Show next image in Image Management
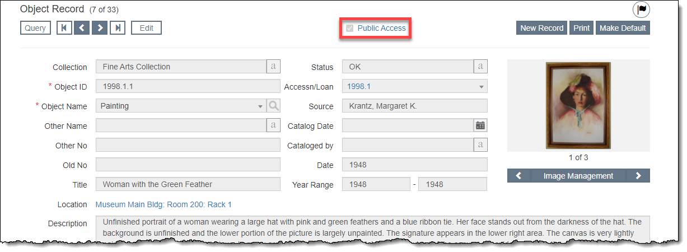This screenshot has height=252, width=687. point(638,176)
